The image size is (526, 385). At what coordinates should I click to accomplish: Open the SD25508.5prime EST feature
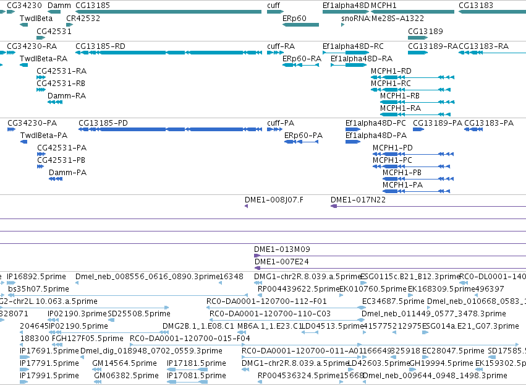pos(111,320)
